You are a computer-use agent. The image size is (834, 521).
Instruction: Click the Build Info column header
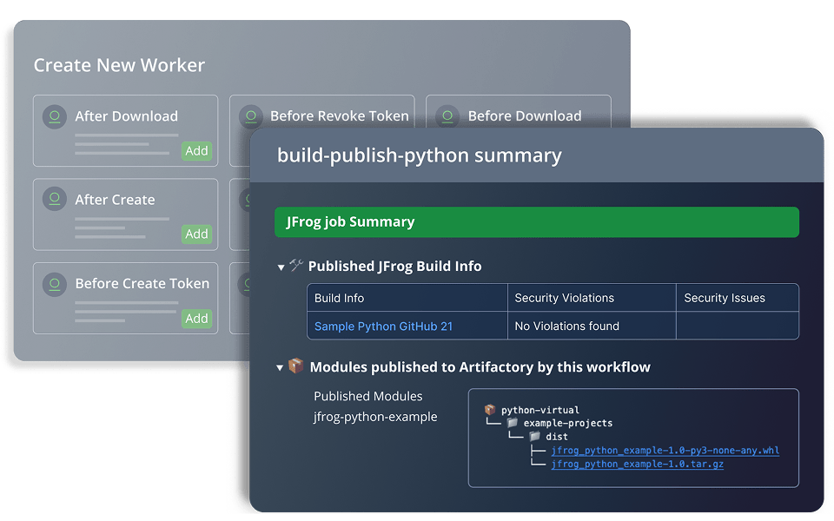coord(340,298)
